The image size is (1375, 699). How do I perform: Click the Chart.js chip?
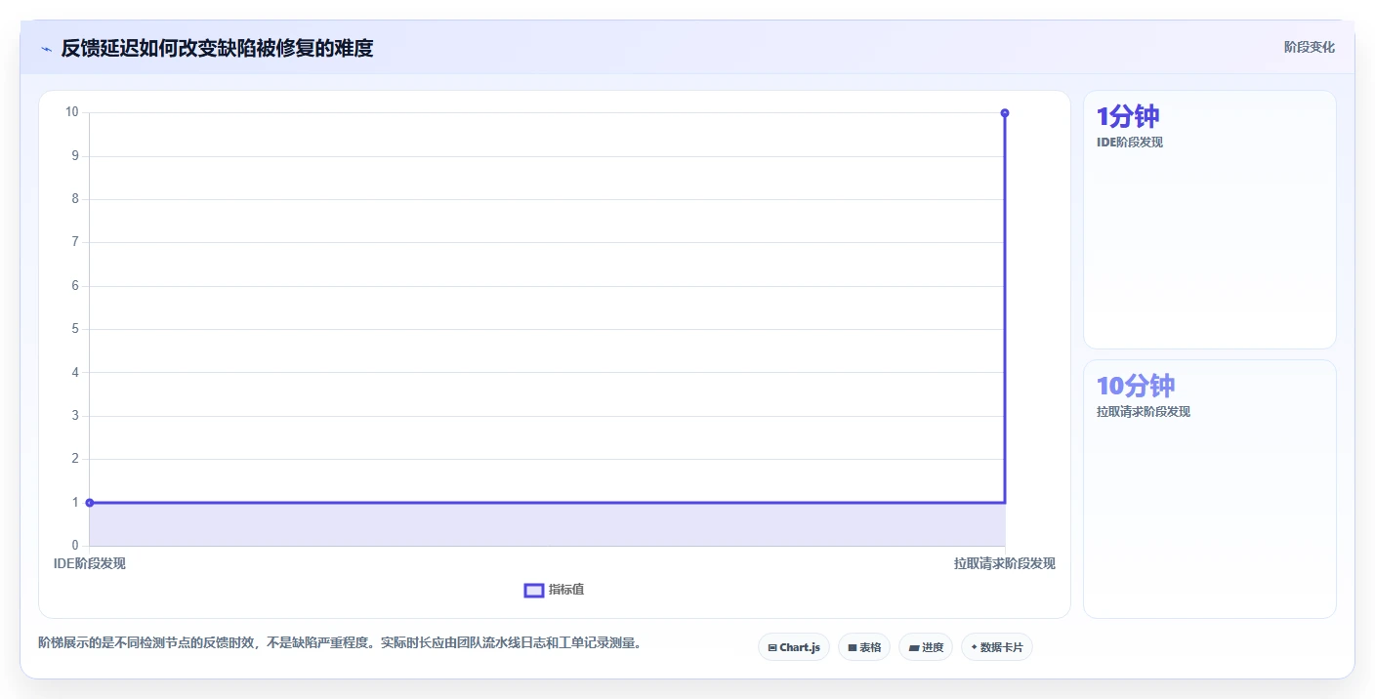[x=794, y=647]
